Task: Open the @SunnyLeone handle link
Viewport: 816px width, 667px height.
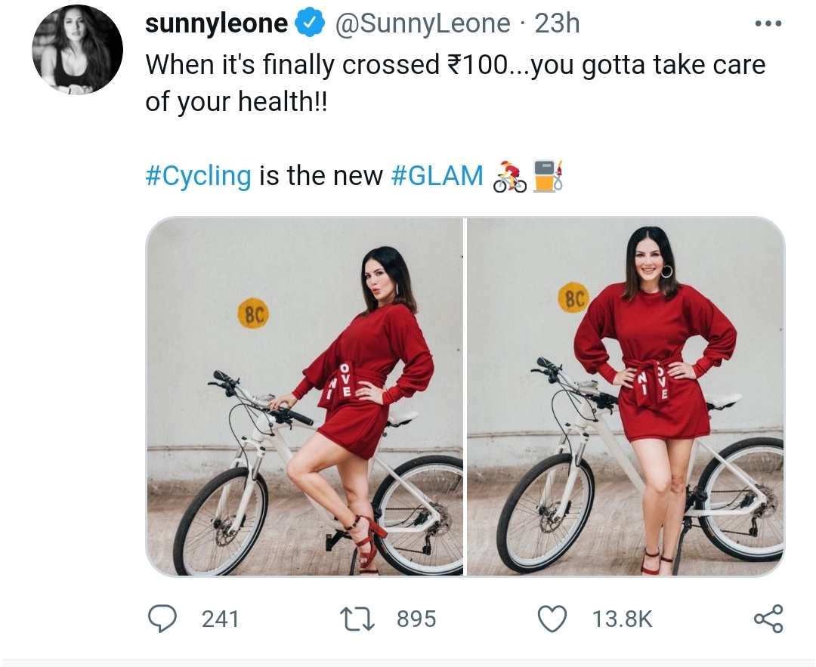Action: pyautogui.click(x=422, y=23)
